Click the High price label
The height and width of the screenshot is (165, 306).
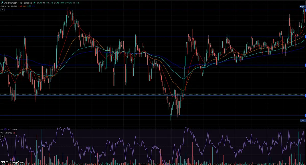[x=302, y=7]
